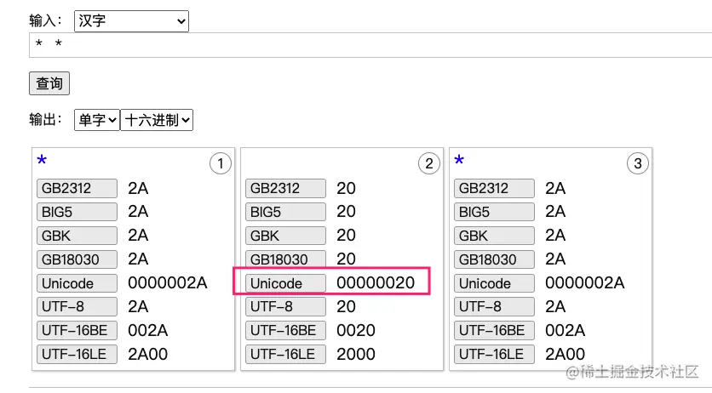Open the 十六进制 output format dropdown
Image resolution: width=712 pixels, height=393 pixels.
[157, 120]
